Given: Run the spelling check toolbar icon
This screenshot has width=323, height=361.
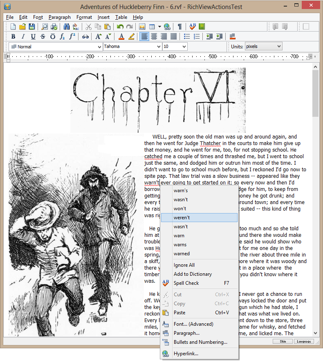Looking at the screenshot, I should pos(193,27).
